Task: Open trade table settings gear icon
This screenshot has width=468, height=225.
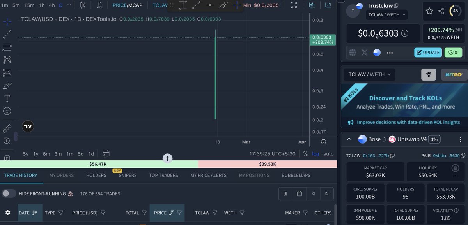Action: click(x=8, y=213)
